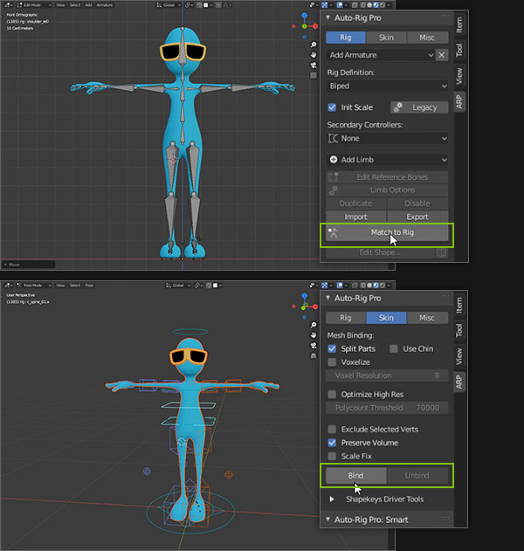The image size is (524, 551).
Task: Toggle the Show Overlays icon in top viewport header
Action: coord(340,5)
